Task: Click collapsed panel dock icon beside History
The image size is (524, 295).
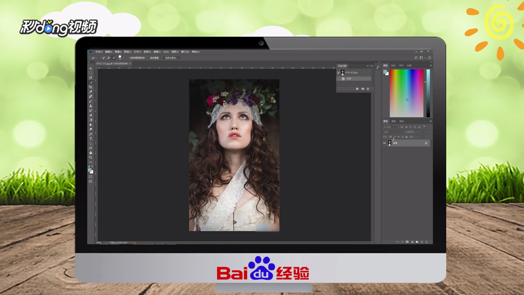Action: point(378,67)
